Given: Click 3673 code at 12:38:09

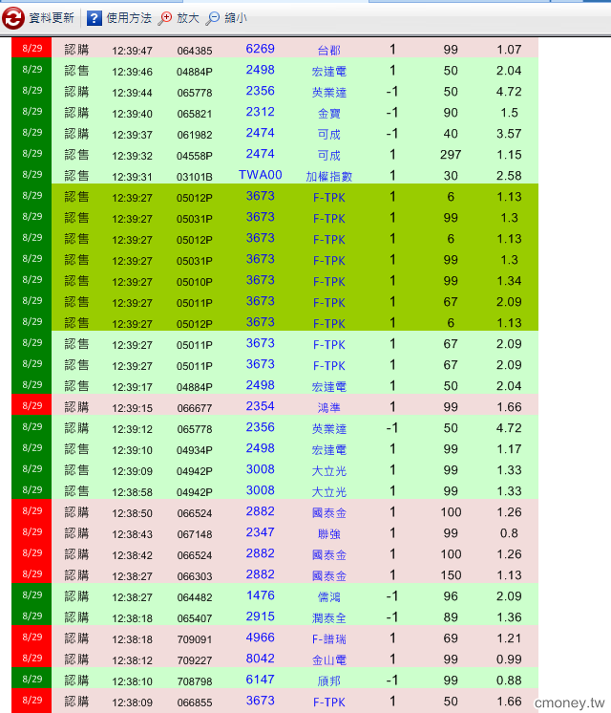Looking at the screenshot, I should tap(261, 701).
